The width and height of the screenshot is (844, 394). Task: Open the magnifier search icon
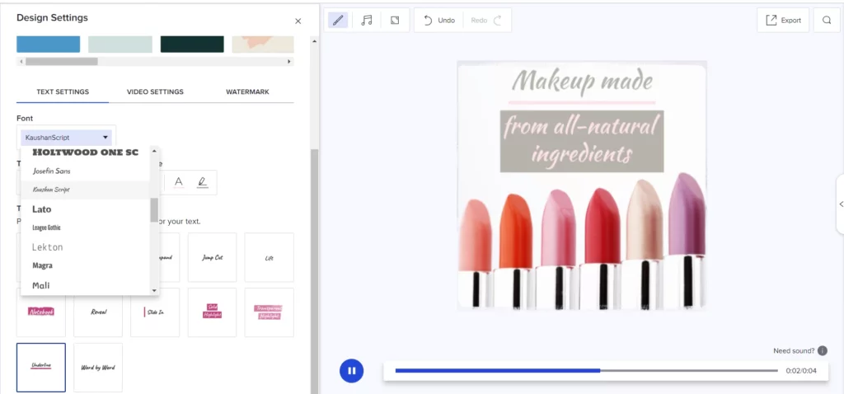827,21
